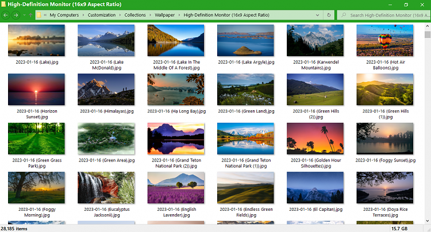Click file name '2023-01-16 (El Capitan).jpg'
This screenshot has height=232, width=431.
pyautogui.click(x=315, y=209)
